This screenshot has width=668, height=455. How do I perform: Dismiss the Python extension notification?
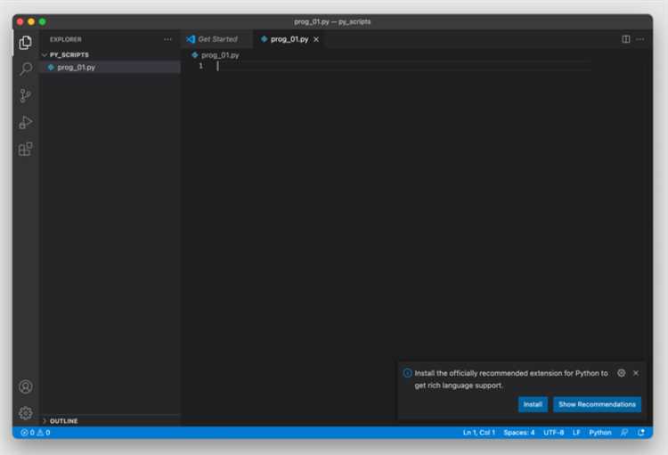click(636, 373)
